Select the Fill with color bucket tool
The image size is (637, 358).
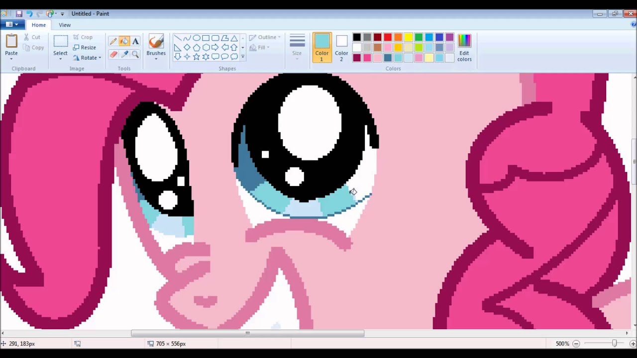click(124, 42)
